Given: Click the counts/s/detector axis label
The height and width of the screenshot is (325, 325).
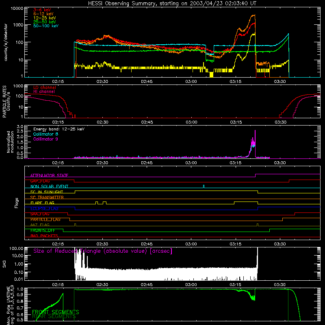Looking at the screenshot, I should click(x=6, y=42).
